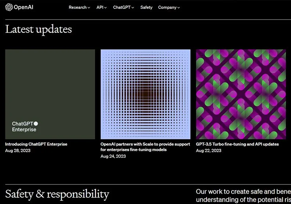The height and width of the screenshot is (204, 291).
Task: Open the ChatGPT Enterprise card image
Action: (50, 94)
